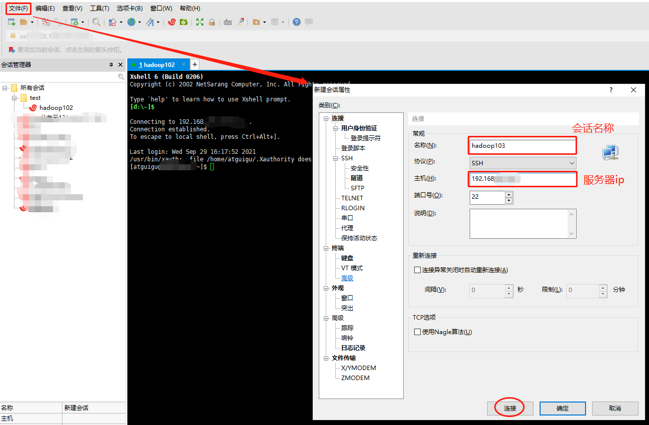The image size is (649, 425).
Task: Click the red swirl icon in toolbar
Action: (172, 22)
